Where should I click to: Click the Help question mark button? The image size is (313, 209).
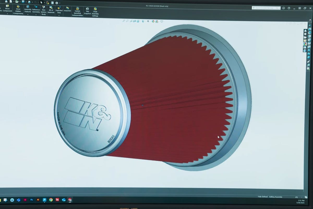click(x=289, y=8)
